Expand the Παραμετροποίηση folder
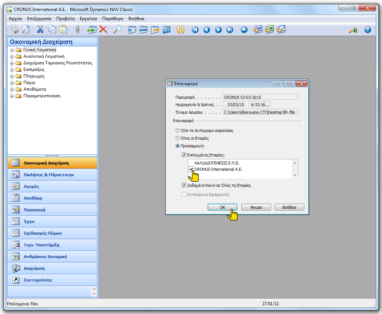Viewport: 382px width, 314px height. pyautogui.click(x=12, y=96)
